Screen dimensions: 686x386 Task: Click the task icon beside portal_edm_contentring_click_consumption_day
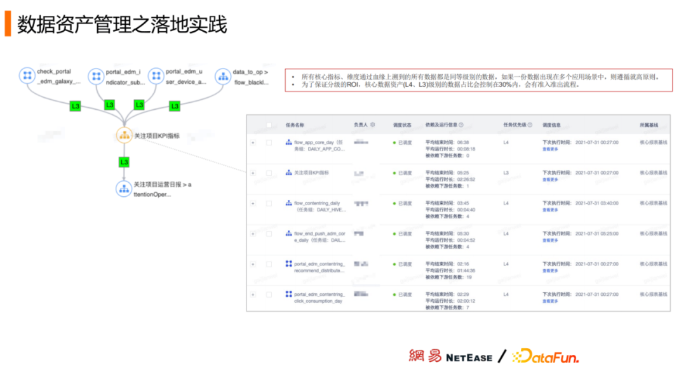click(289, 294)
